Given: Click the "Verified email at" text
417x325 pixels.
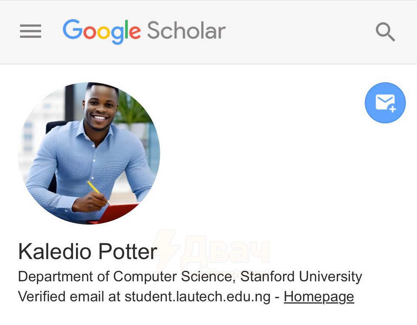Looking at the screenshot, I should (69, 297).
